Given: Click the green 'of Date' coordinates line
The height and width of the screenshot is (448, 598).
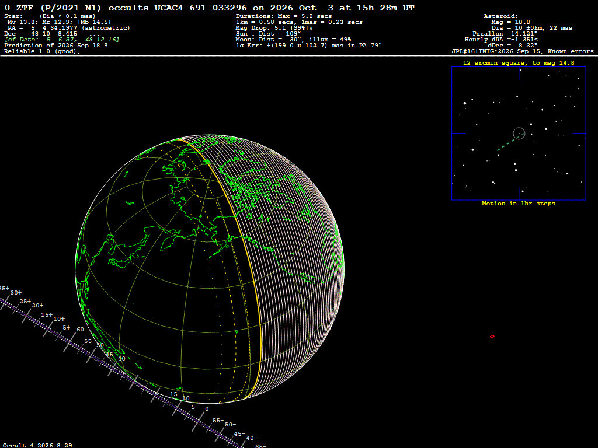Looking at the screenshot, I should (x=62, y=40).
